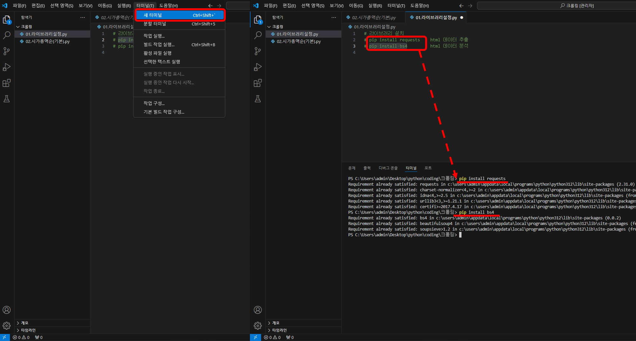636x341 pixels.
Task: Open 02.시가총액순(기본).py in right window explorer
Action: (304, 41)
